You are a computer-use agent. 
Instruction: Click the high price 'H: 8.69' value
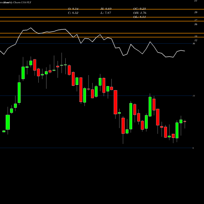106,9
